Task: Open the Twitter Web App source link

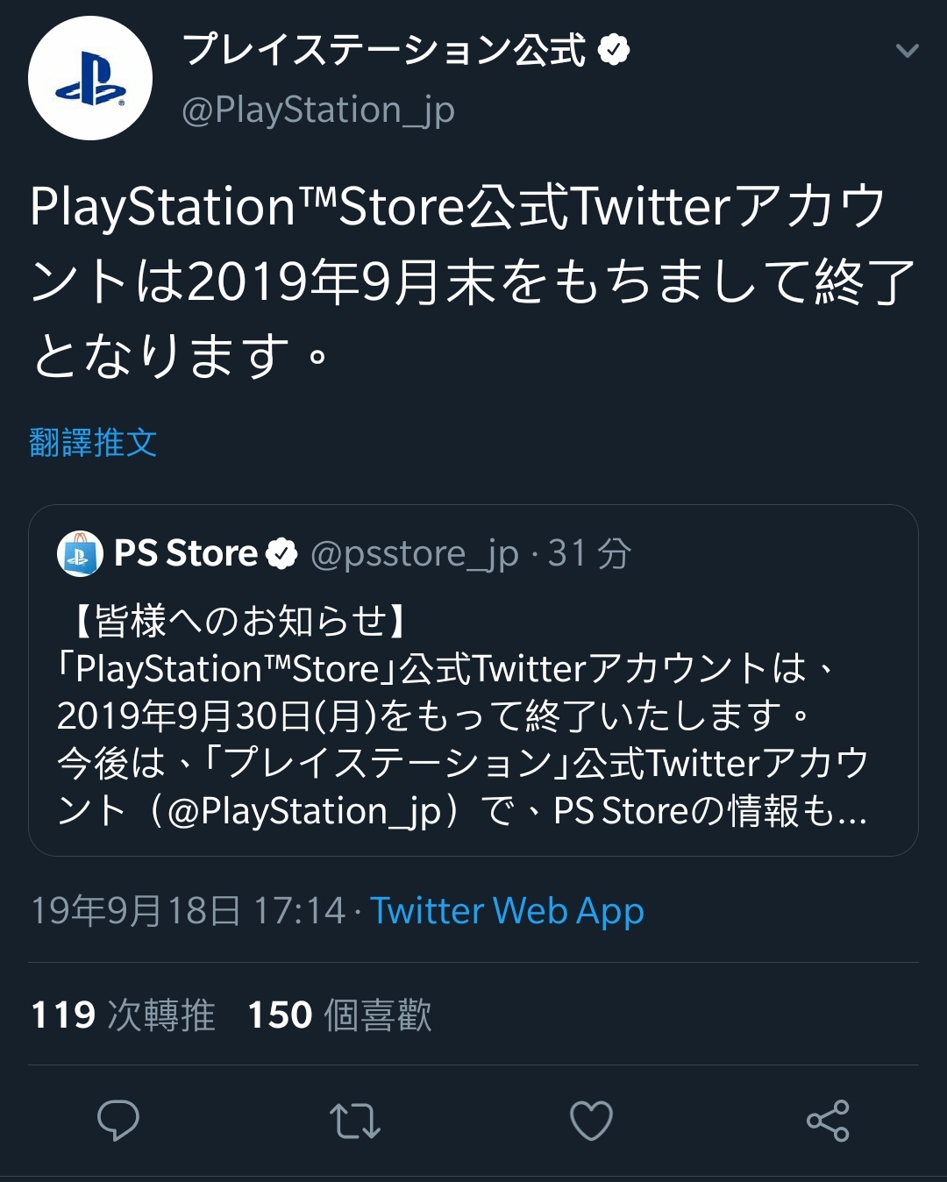Action: pyautogui.click(x=507, y=910)
